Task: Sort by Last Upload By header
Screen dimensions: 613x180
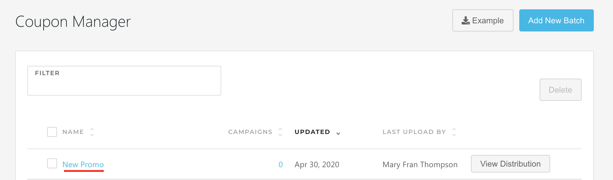Action: coord(414,132)
